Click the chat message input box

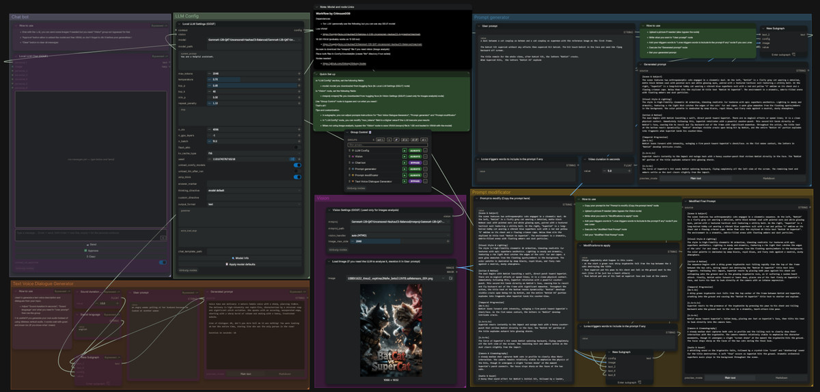coord(91,235)
